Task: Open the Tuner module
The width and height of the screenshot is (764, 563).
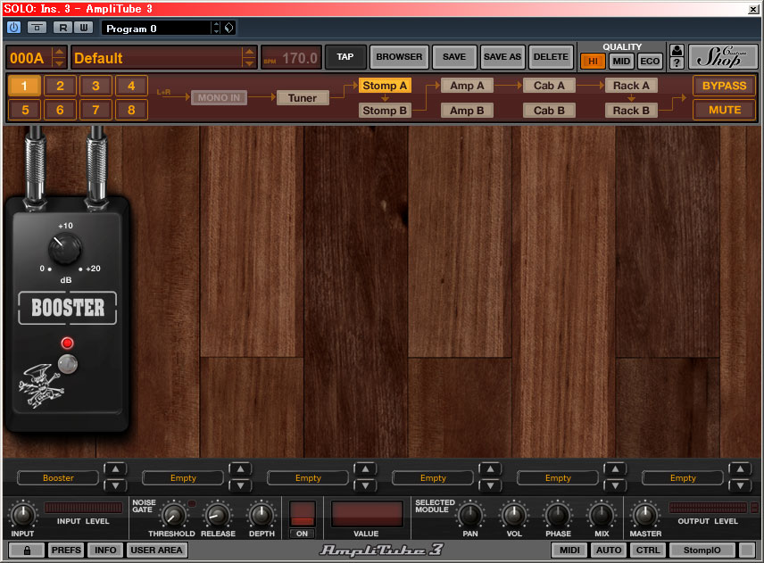Action: coord(302,98)
